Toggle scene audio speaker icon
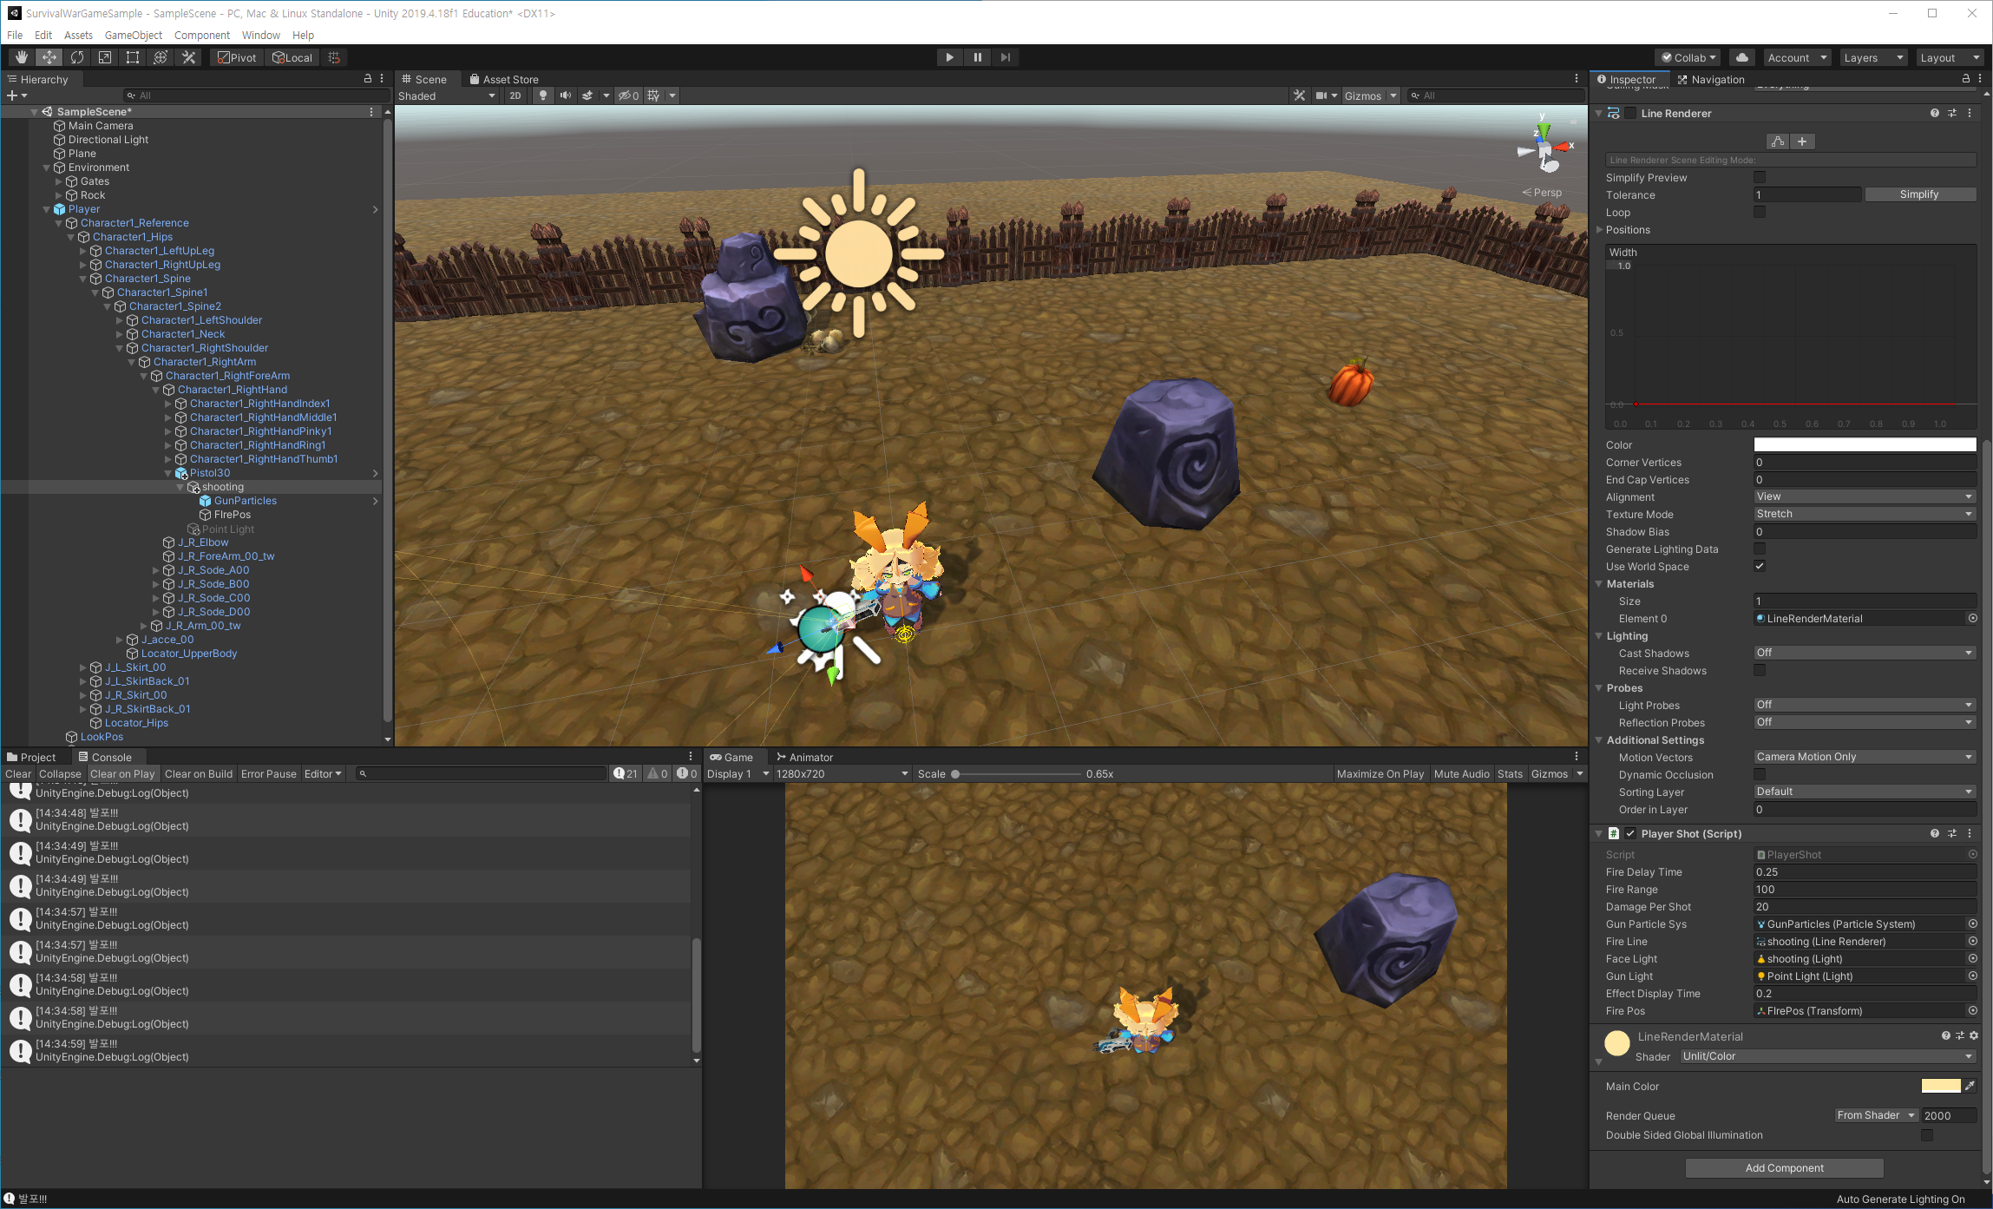The image size is (1993, 1209). pyautogui.click(x=566, y=95)
